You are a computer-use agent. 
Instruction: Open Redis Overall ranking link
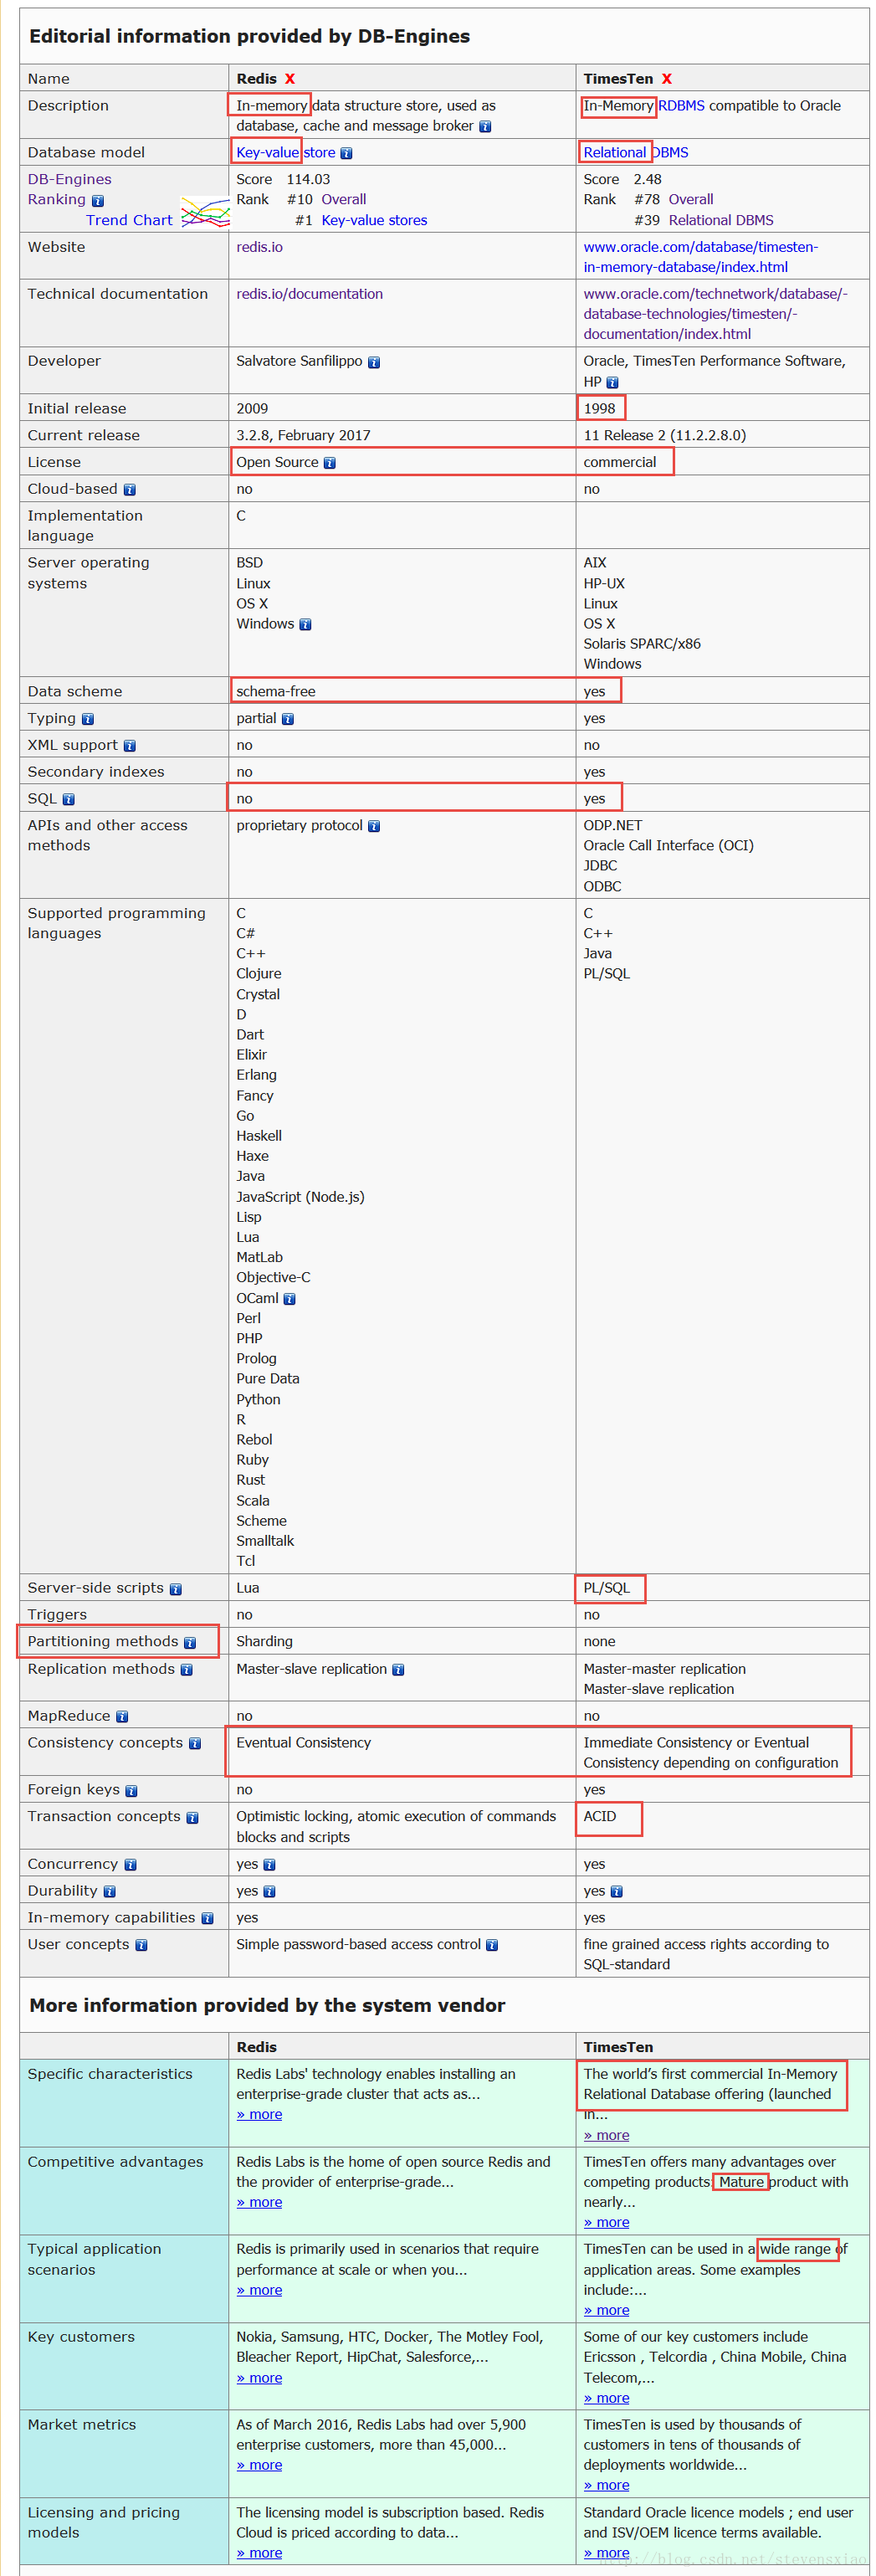[344, 199]
